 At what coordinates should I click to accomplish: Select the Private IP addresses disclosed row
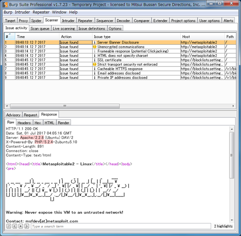tap(120, 78)
